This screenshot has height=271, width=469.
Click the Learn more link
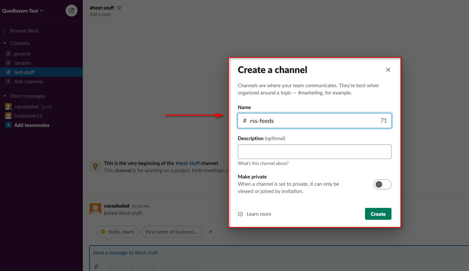[259, 214]
